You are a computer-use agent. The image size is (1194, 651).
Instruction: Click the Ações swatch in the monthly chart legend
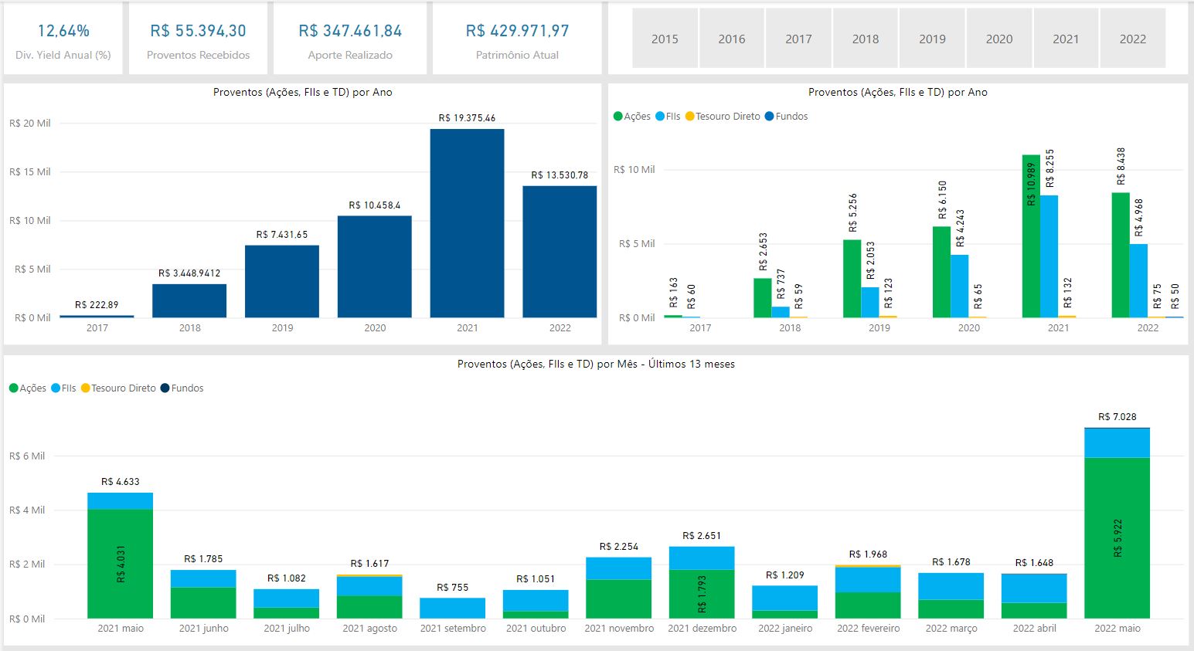[x=14, y=388]
